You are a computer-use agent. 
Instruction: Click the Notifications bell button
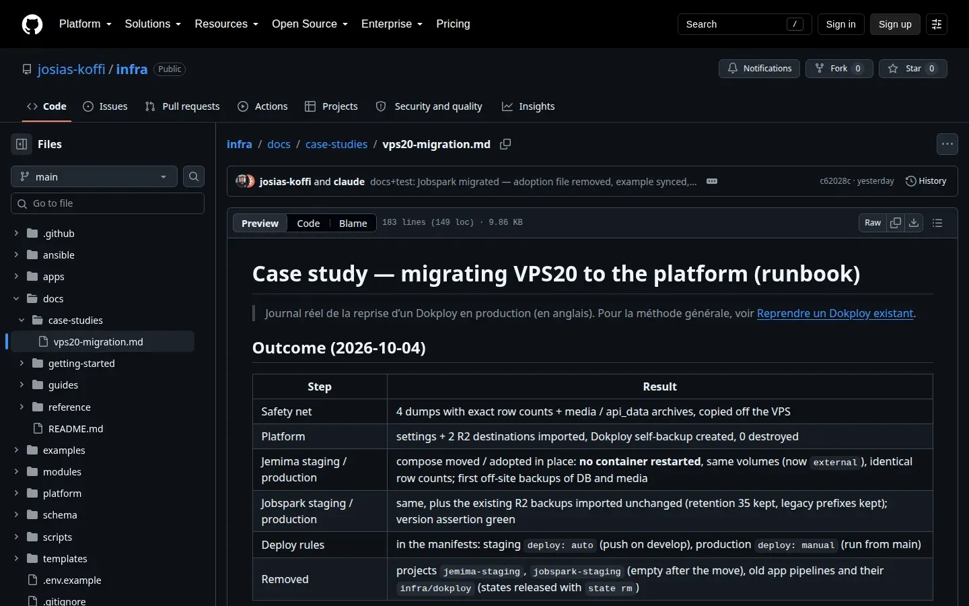[x=760, y=69]
